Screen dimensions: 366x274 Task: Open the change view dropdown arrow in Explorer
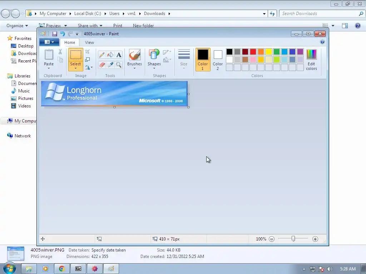(333, 26)
